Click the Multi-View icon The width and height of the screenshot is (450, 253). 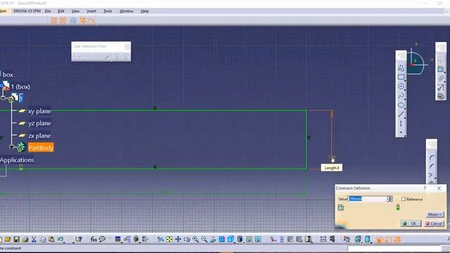pos(221,239)
